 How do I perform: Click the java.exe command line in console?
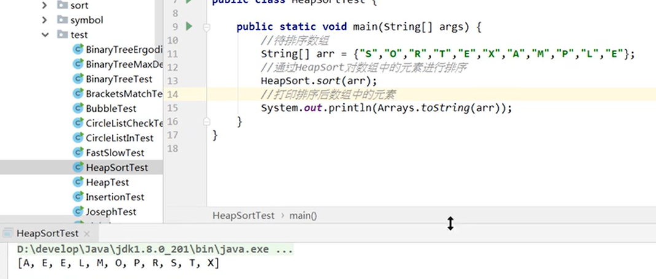tap(155, 250)
